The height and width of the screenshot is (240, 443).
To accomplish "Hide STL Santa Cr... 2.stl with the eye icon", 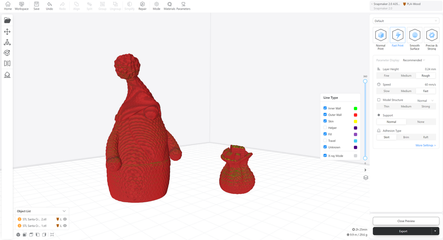I will click(x=65, y=219).
